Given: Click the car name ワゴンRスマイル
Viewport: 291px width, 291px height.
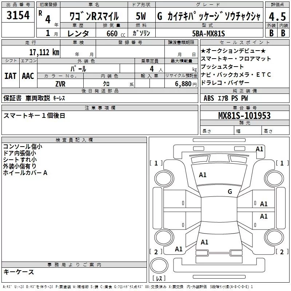Looking at the screenshot, I should (x=94, y=16).
